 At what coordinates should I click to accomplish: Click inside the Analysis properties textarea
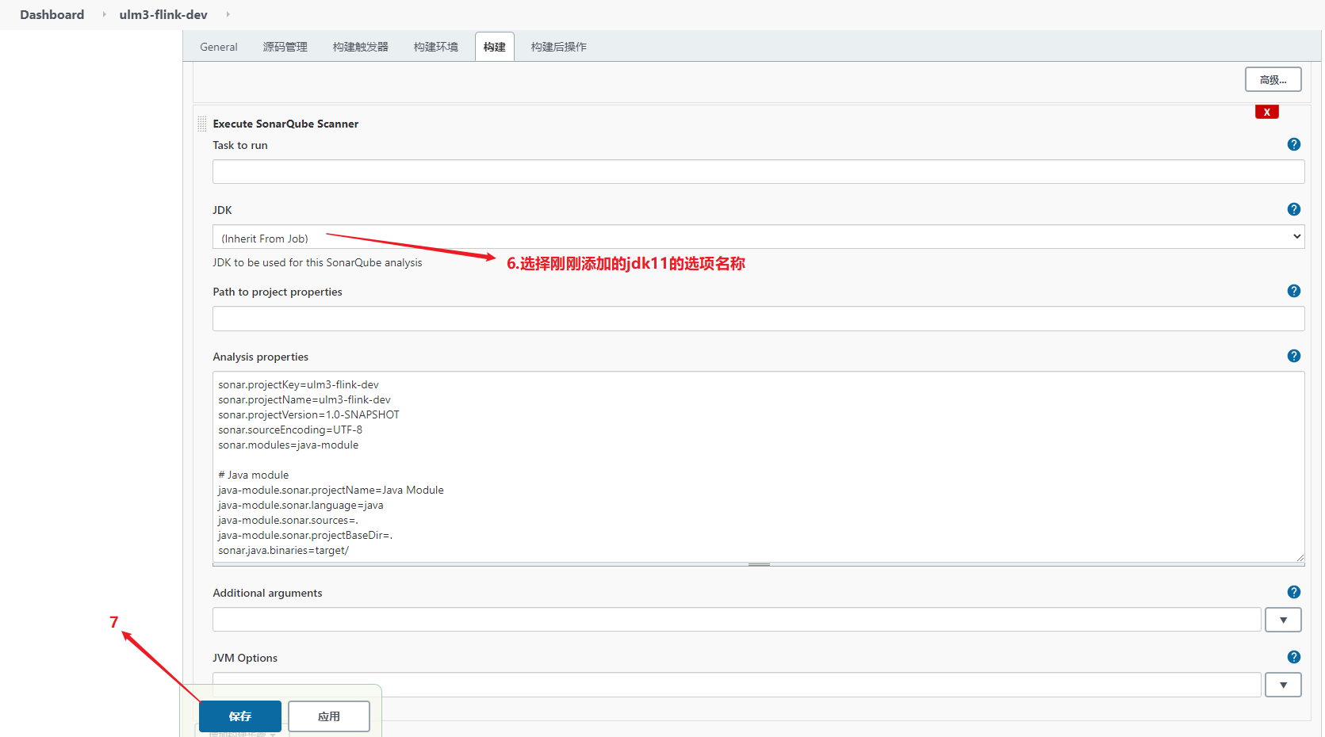(758, 467)
